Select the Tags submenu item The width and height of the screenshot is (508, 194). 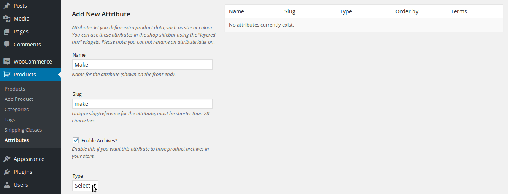pyautogui.click(x=10, y=119)
